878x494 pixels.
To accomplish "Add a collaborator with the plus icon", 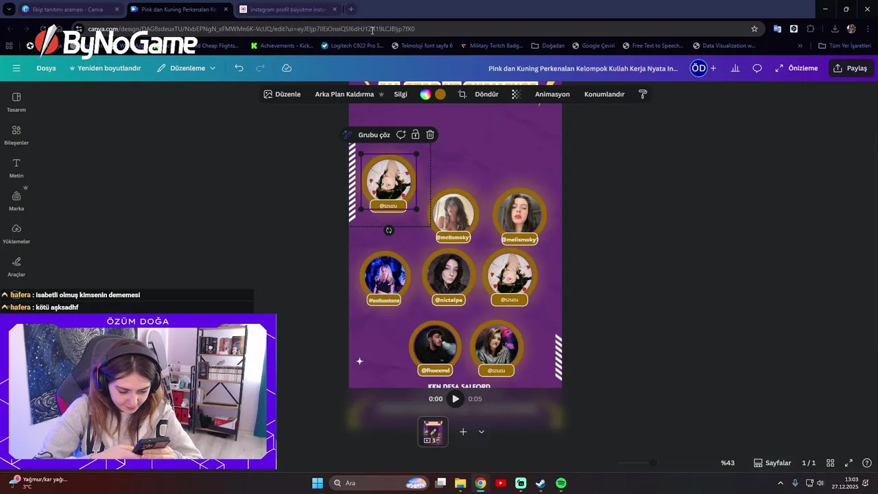I will point(713,68).
